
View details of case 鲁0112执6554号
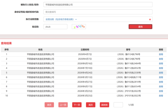[161, 86]
